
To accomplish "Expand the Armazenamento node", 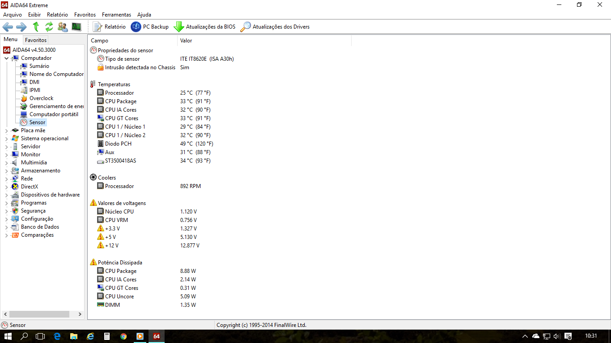I will 6,171.
